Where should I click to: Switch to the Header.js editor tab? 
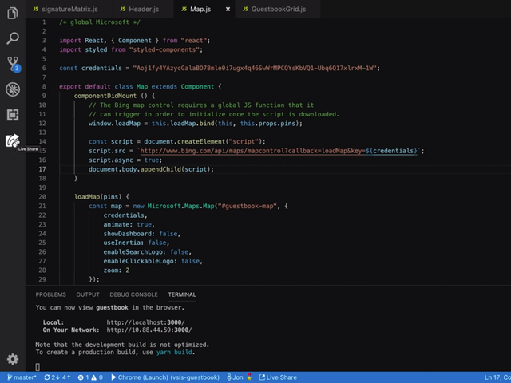point(143,9)
